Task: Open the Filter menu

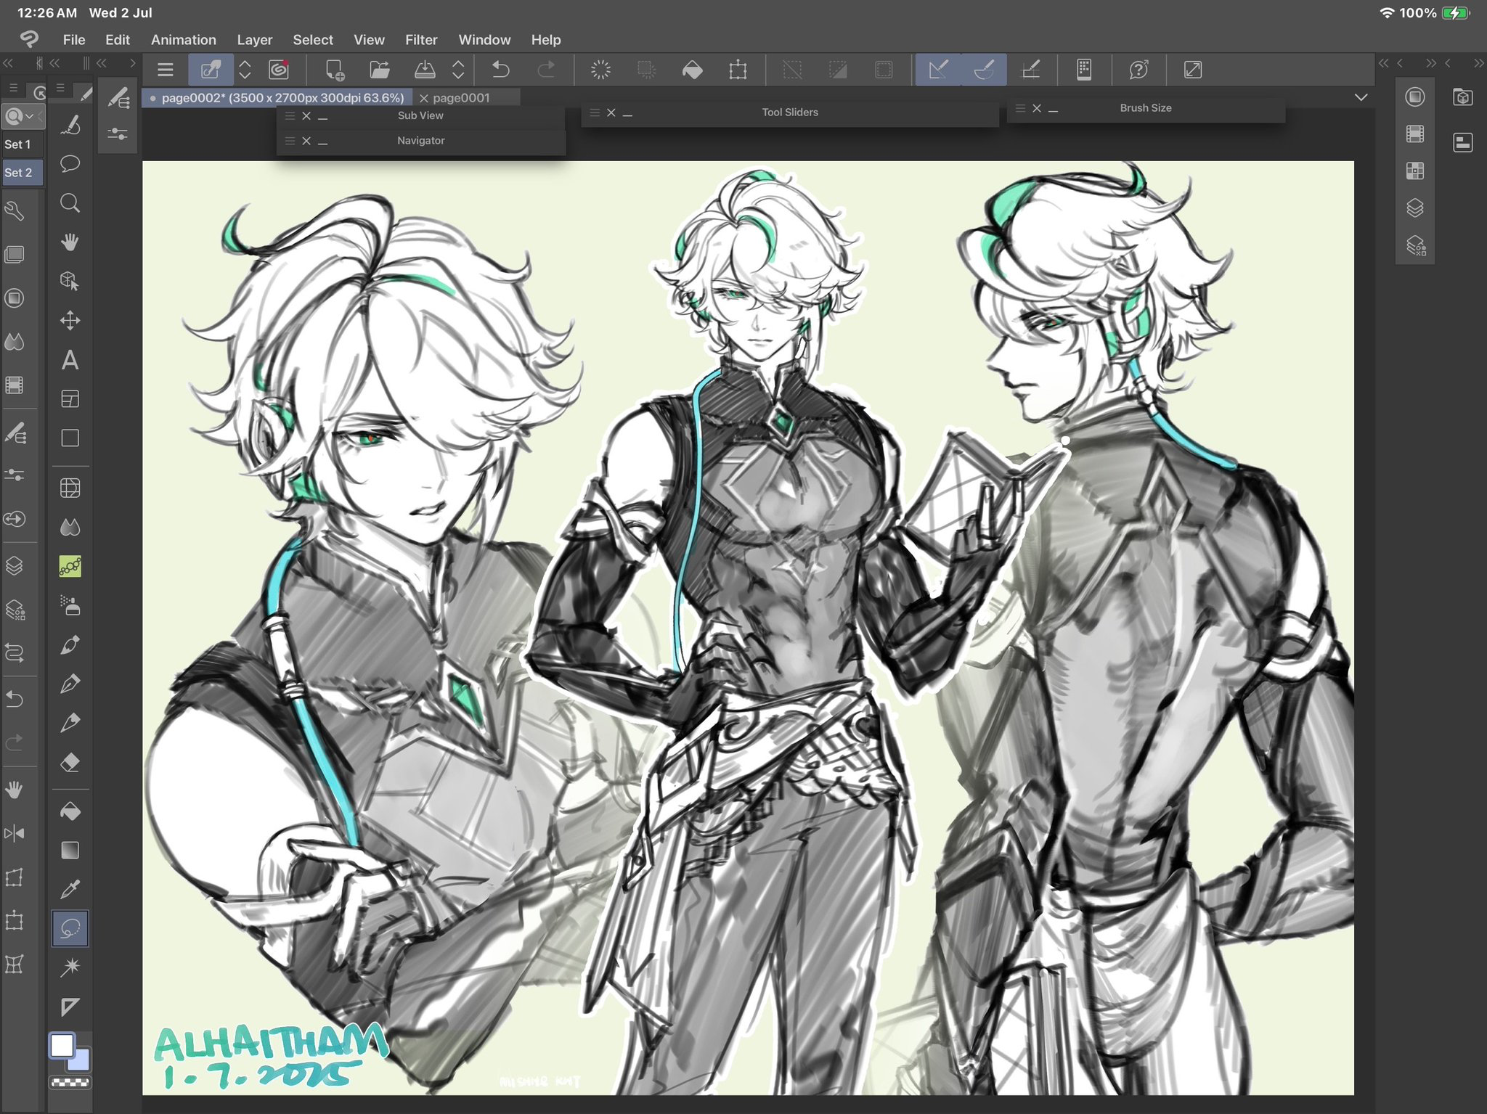Action: pos(421,40)
